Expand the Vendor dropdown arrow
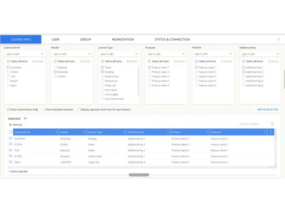Screen dimensions: 285x213 [x=89, y=54]
